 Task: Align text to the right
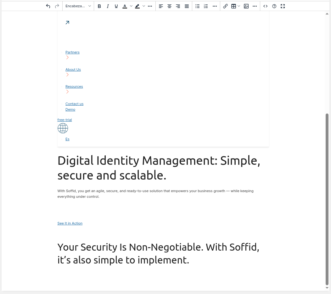click(x=178, y=6)
